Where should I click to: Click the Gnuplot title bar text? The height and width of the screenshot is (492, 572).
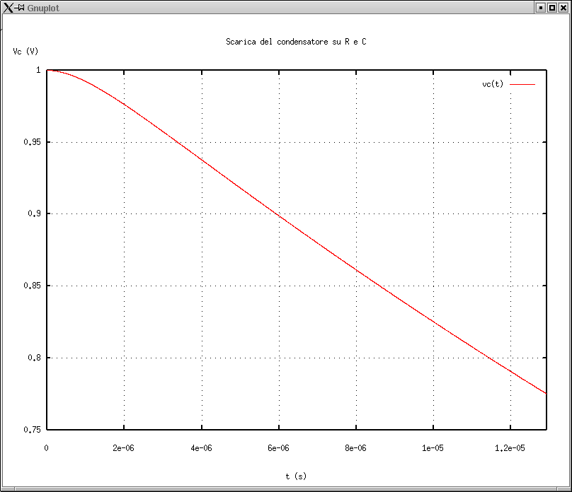[x=42, y=8]
